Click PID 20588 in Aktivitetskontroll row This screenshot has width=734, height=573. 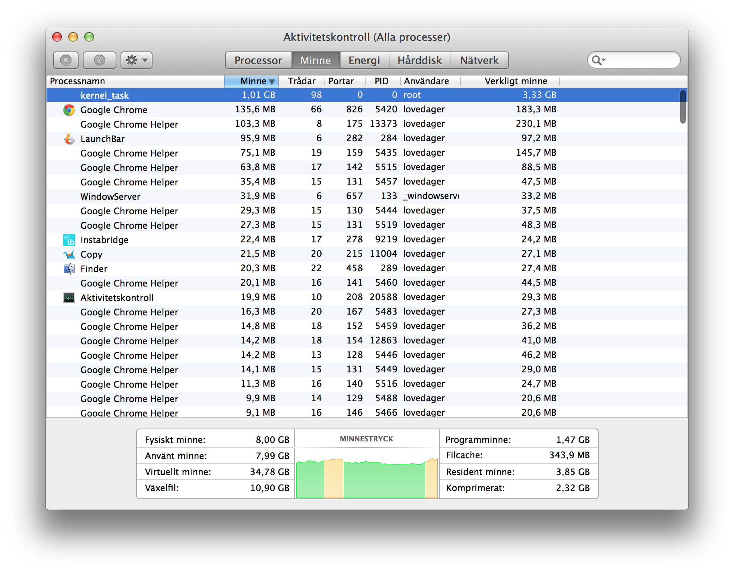[383, 297]
